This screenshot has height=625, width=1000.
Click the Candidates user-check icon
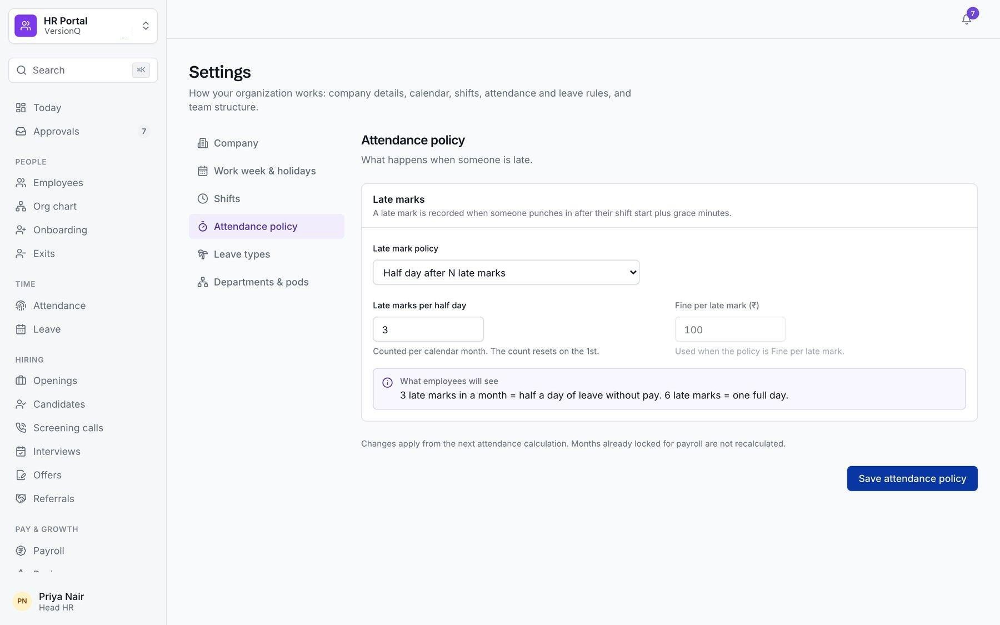click(x=21, y=404)
